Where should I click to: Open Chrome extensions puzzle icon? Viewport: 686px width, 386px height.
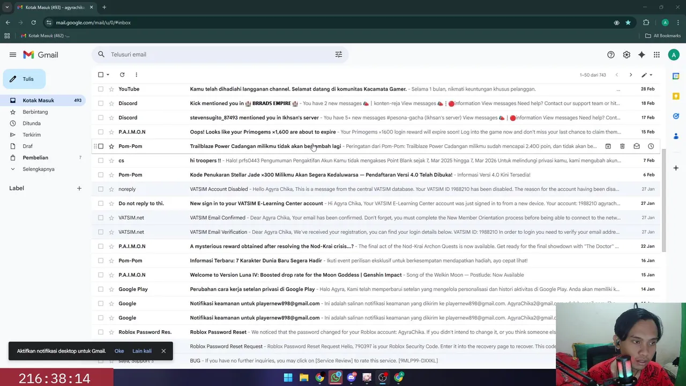coord(646,23)
